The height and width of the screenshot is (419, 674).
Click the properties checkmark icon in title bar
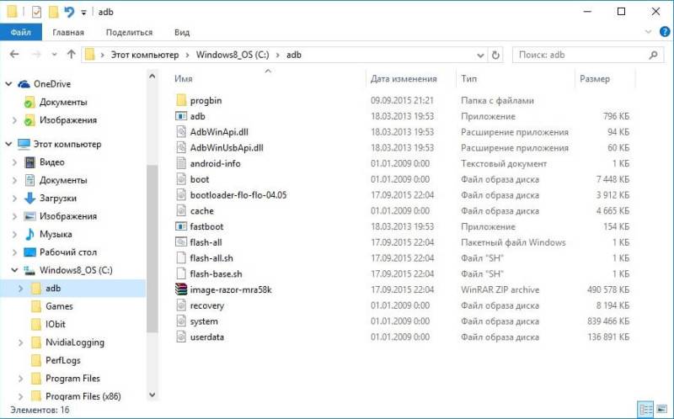pyautogui.click(x=36, y=12)
